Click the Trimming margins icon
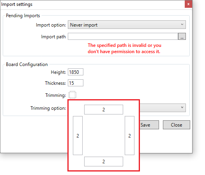This screenshot has height=175, width=205. point(72,95)
